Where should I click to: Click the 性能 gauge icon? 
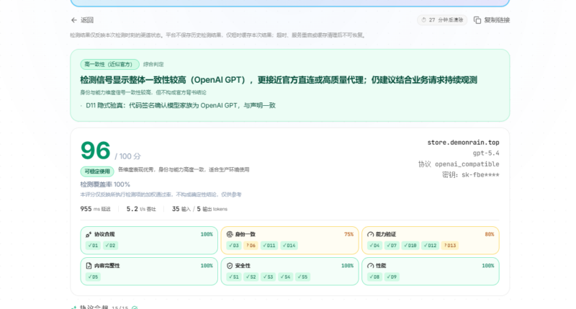tap(370, 266)
